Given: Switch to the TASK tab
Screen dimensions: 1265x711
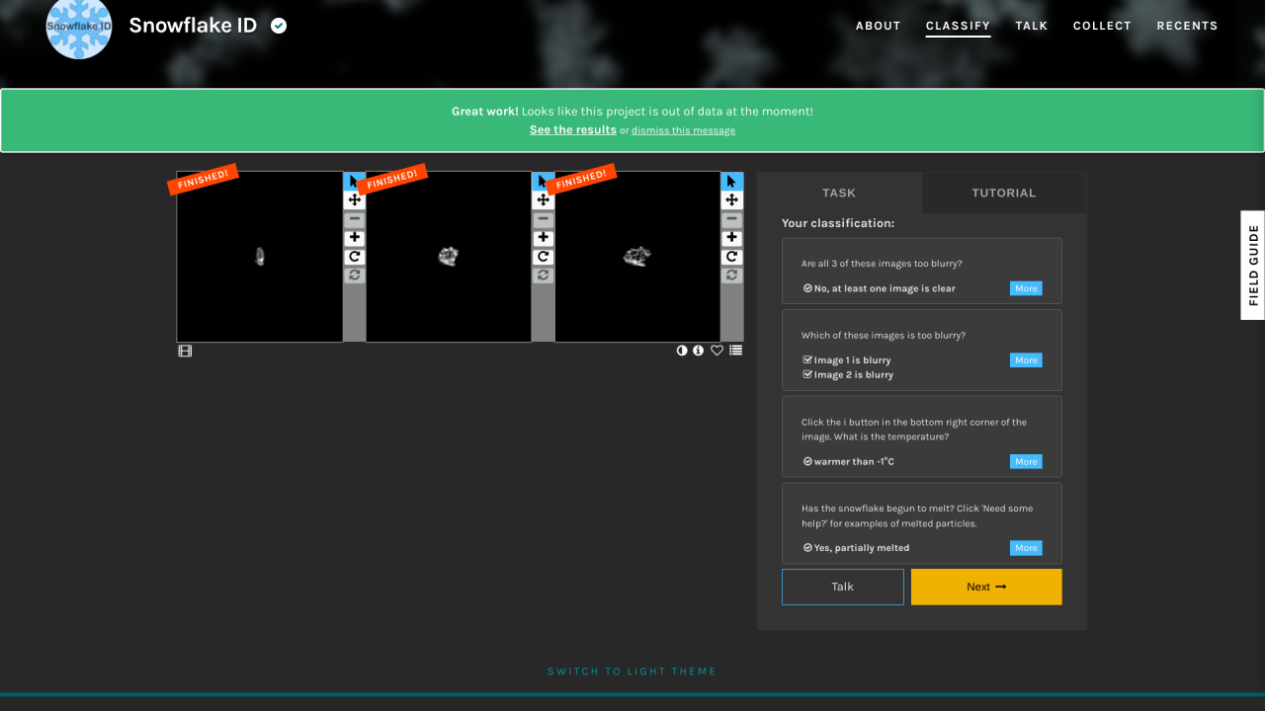Looking at the screenshot, I should coord(839,193).
